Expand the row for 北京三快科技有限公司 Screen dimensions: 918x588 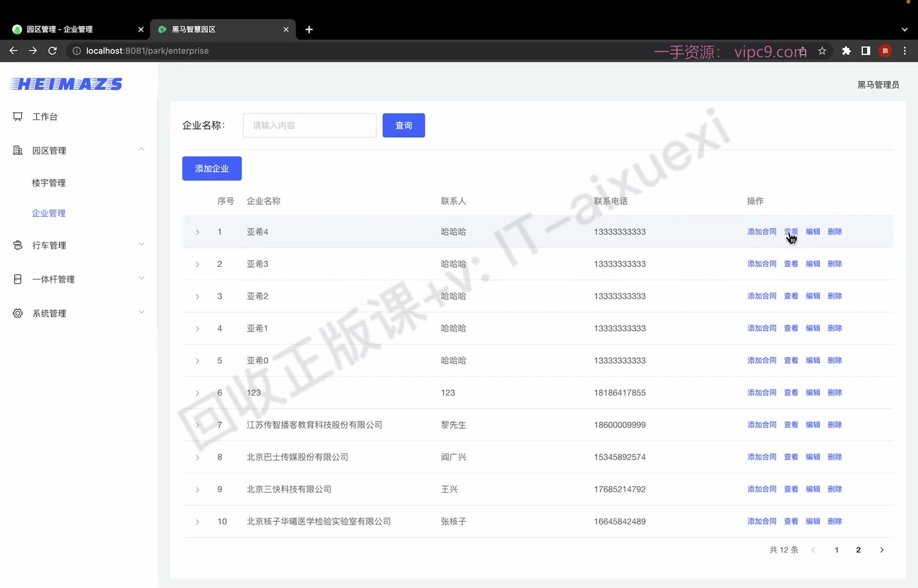coord(198,490)
